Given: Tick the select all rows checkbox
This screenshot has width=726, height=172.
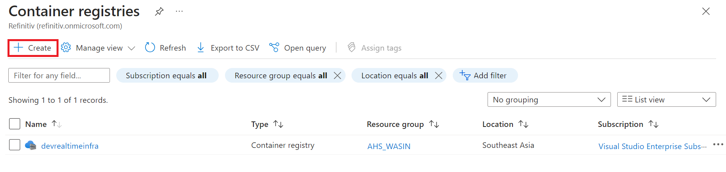Looking at the screenshot, I should 15,124.
